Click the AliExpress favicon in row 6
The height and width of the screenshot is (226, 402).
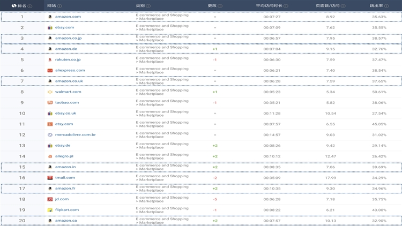tap(50, 70)
